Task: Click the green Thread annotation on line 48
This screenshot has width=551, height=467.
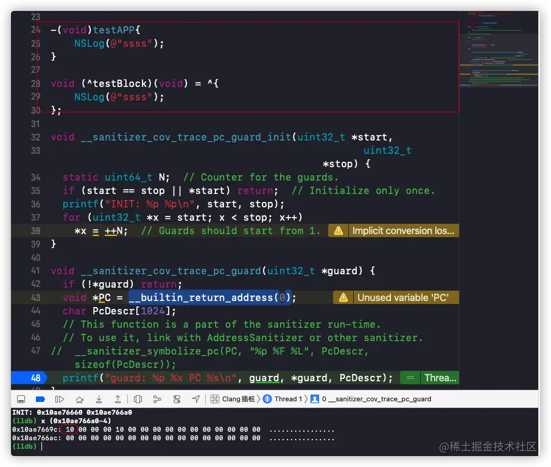Action: point(440,378)
